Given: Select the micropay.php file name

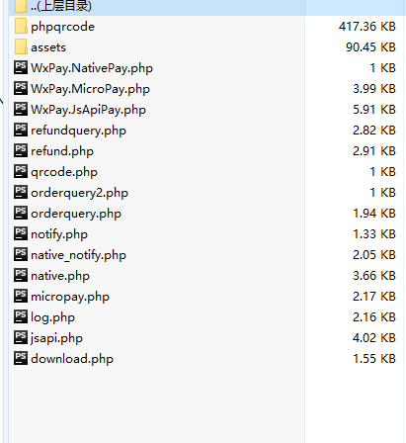Looking at the screenshot, I should pos(70,297).
